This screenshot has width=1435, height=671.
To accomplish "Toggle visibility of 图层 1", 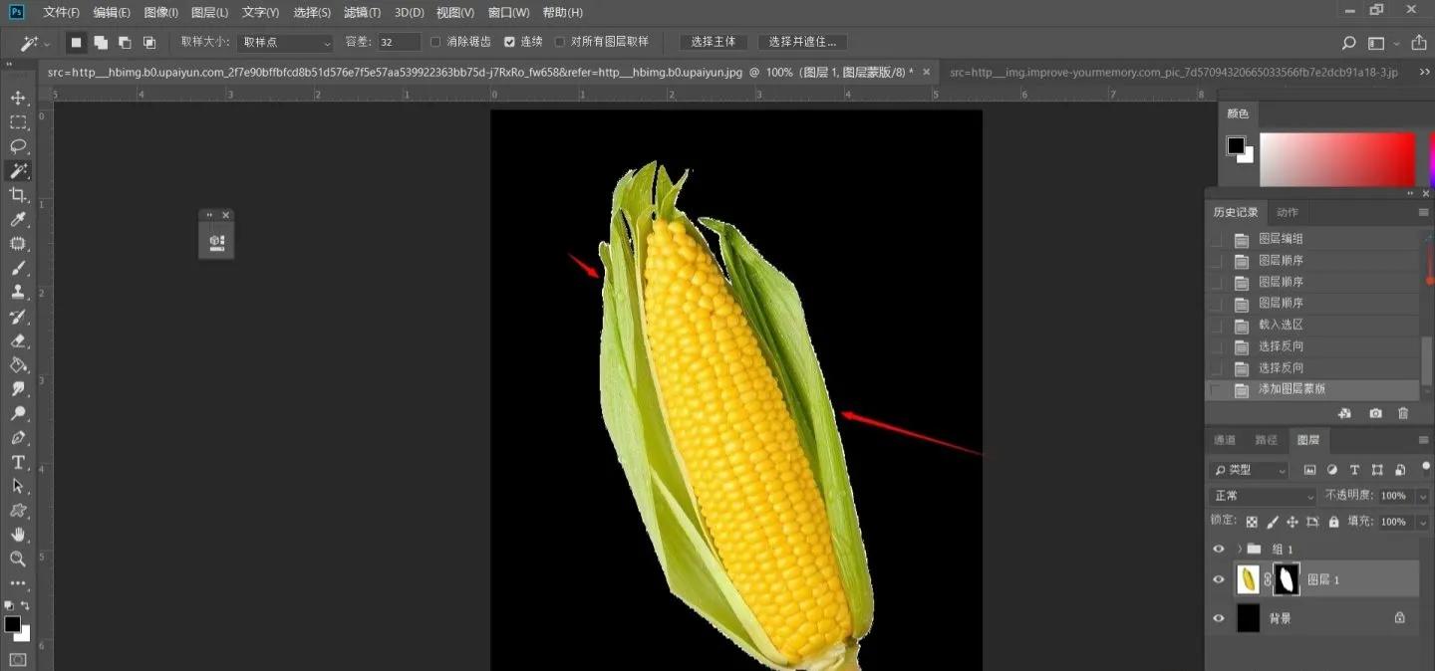I will 1218,578.
